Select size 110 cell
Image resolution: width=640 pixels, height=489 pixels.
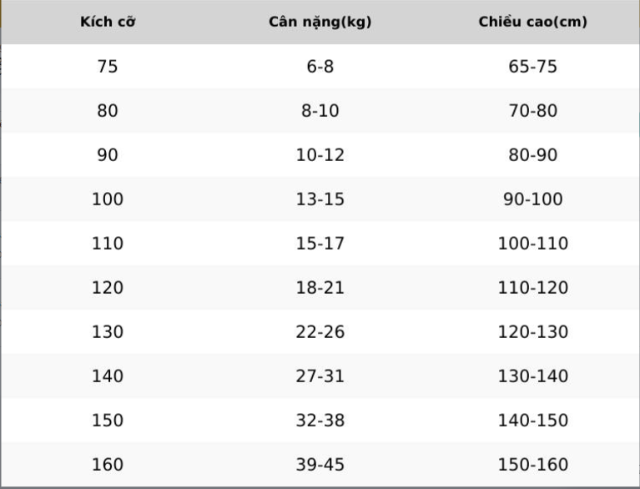point(108,244)
